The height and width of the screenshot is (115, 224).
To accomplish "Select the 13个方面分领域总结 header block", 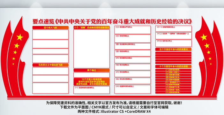I will coord(92,82).
